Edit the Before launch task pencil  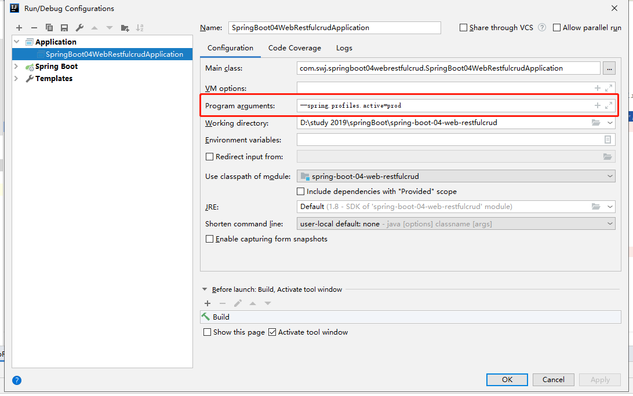(238, 303)
